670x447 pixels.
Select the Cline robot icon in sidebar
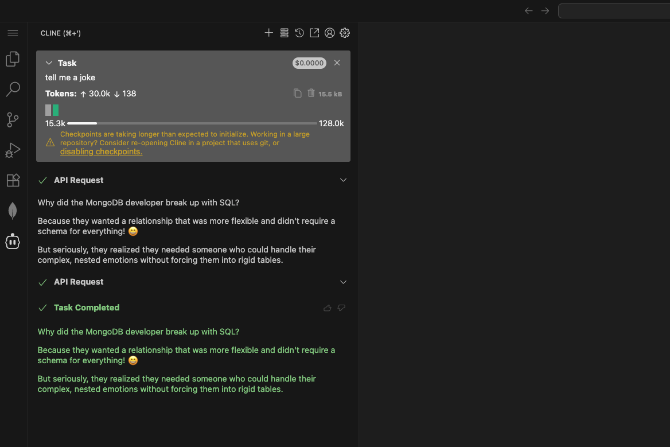13,242
